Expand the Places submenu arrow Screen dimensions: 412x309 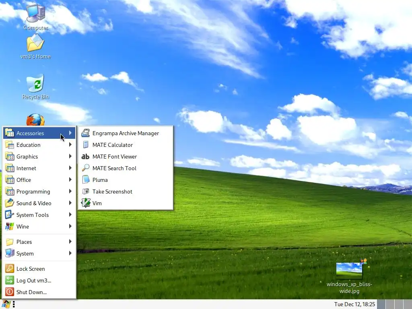(x=70, y=241)
